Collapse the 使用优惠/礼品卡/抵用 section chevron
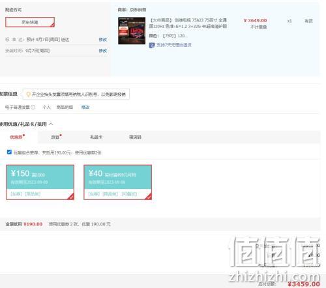 (51, 124)
